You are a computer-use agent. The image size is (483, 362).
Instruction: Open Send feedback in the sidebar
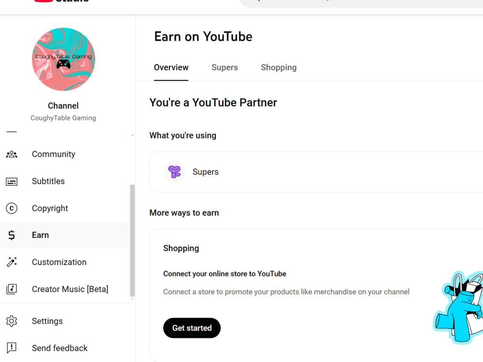click(x=64, y=348)
